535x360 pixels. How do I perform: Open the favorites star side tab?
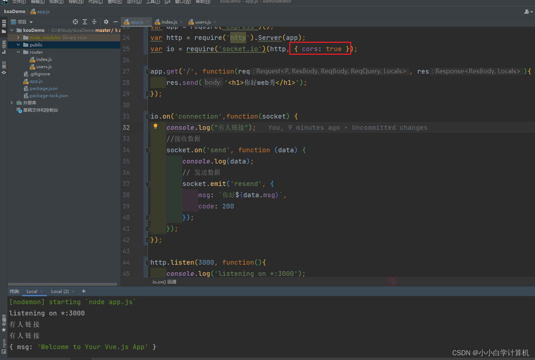click(x=4, y=323)
